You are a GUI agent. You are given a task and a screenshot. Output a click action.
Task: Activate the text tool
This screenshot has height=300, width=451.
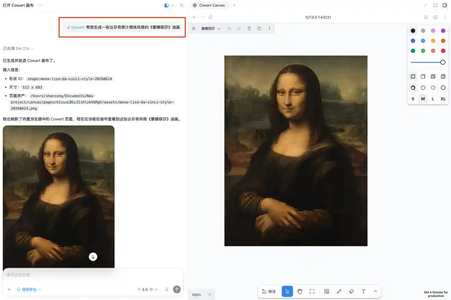click(364, 291)
